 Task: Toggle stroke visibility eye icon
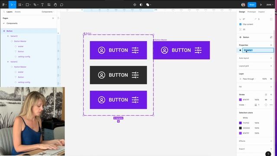266,100
